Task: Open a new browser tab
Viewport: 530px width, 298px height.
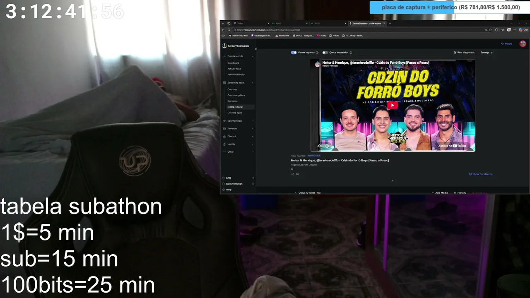Action: click(x=390, y=24)
